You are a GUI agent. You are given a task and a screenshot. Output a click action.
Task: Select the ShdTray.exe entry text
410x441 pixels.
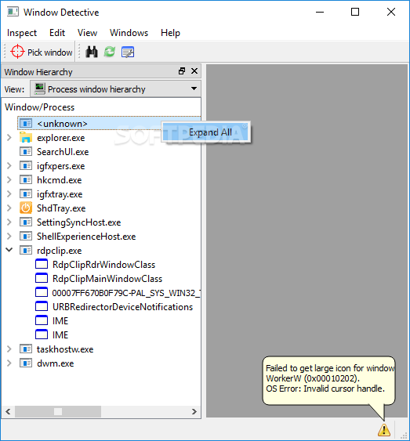pyautogui.click(x=61, y=208)
